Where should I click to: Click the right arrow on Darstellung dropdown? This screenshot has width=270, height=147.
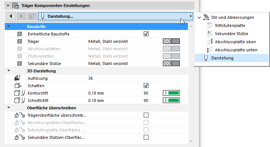(x=191, y=16)
